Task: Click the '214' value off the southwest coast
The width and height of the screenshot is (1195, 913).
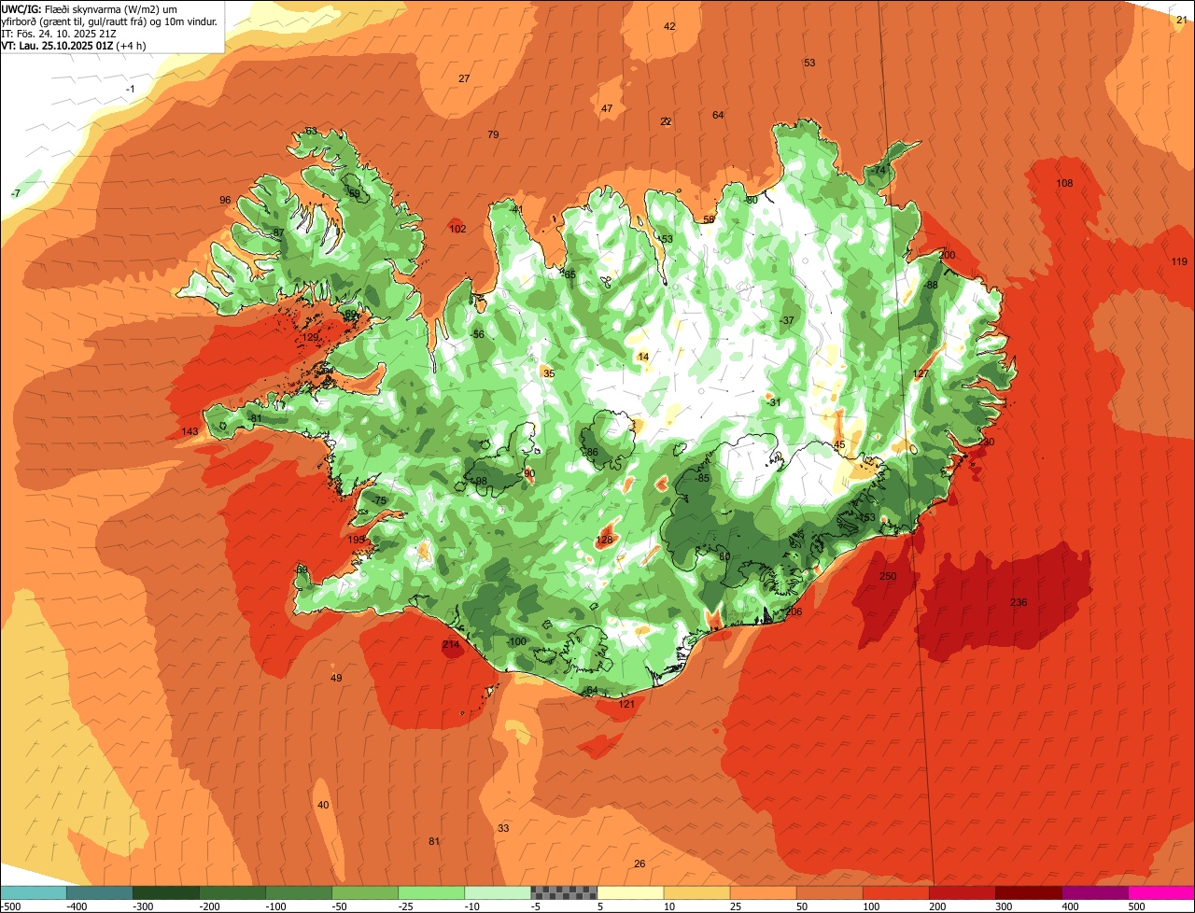Action: [451, 644]
